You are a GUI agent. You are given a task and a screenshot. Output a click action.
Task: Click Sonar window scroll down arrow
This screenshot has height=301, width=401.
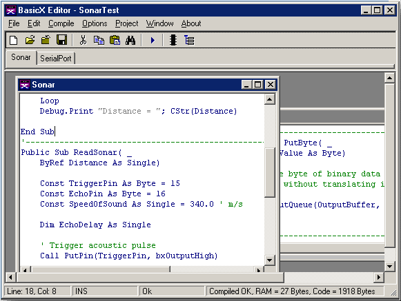pyautogui.click(x=270, y=260)
